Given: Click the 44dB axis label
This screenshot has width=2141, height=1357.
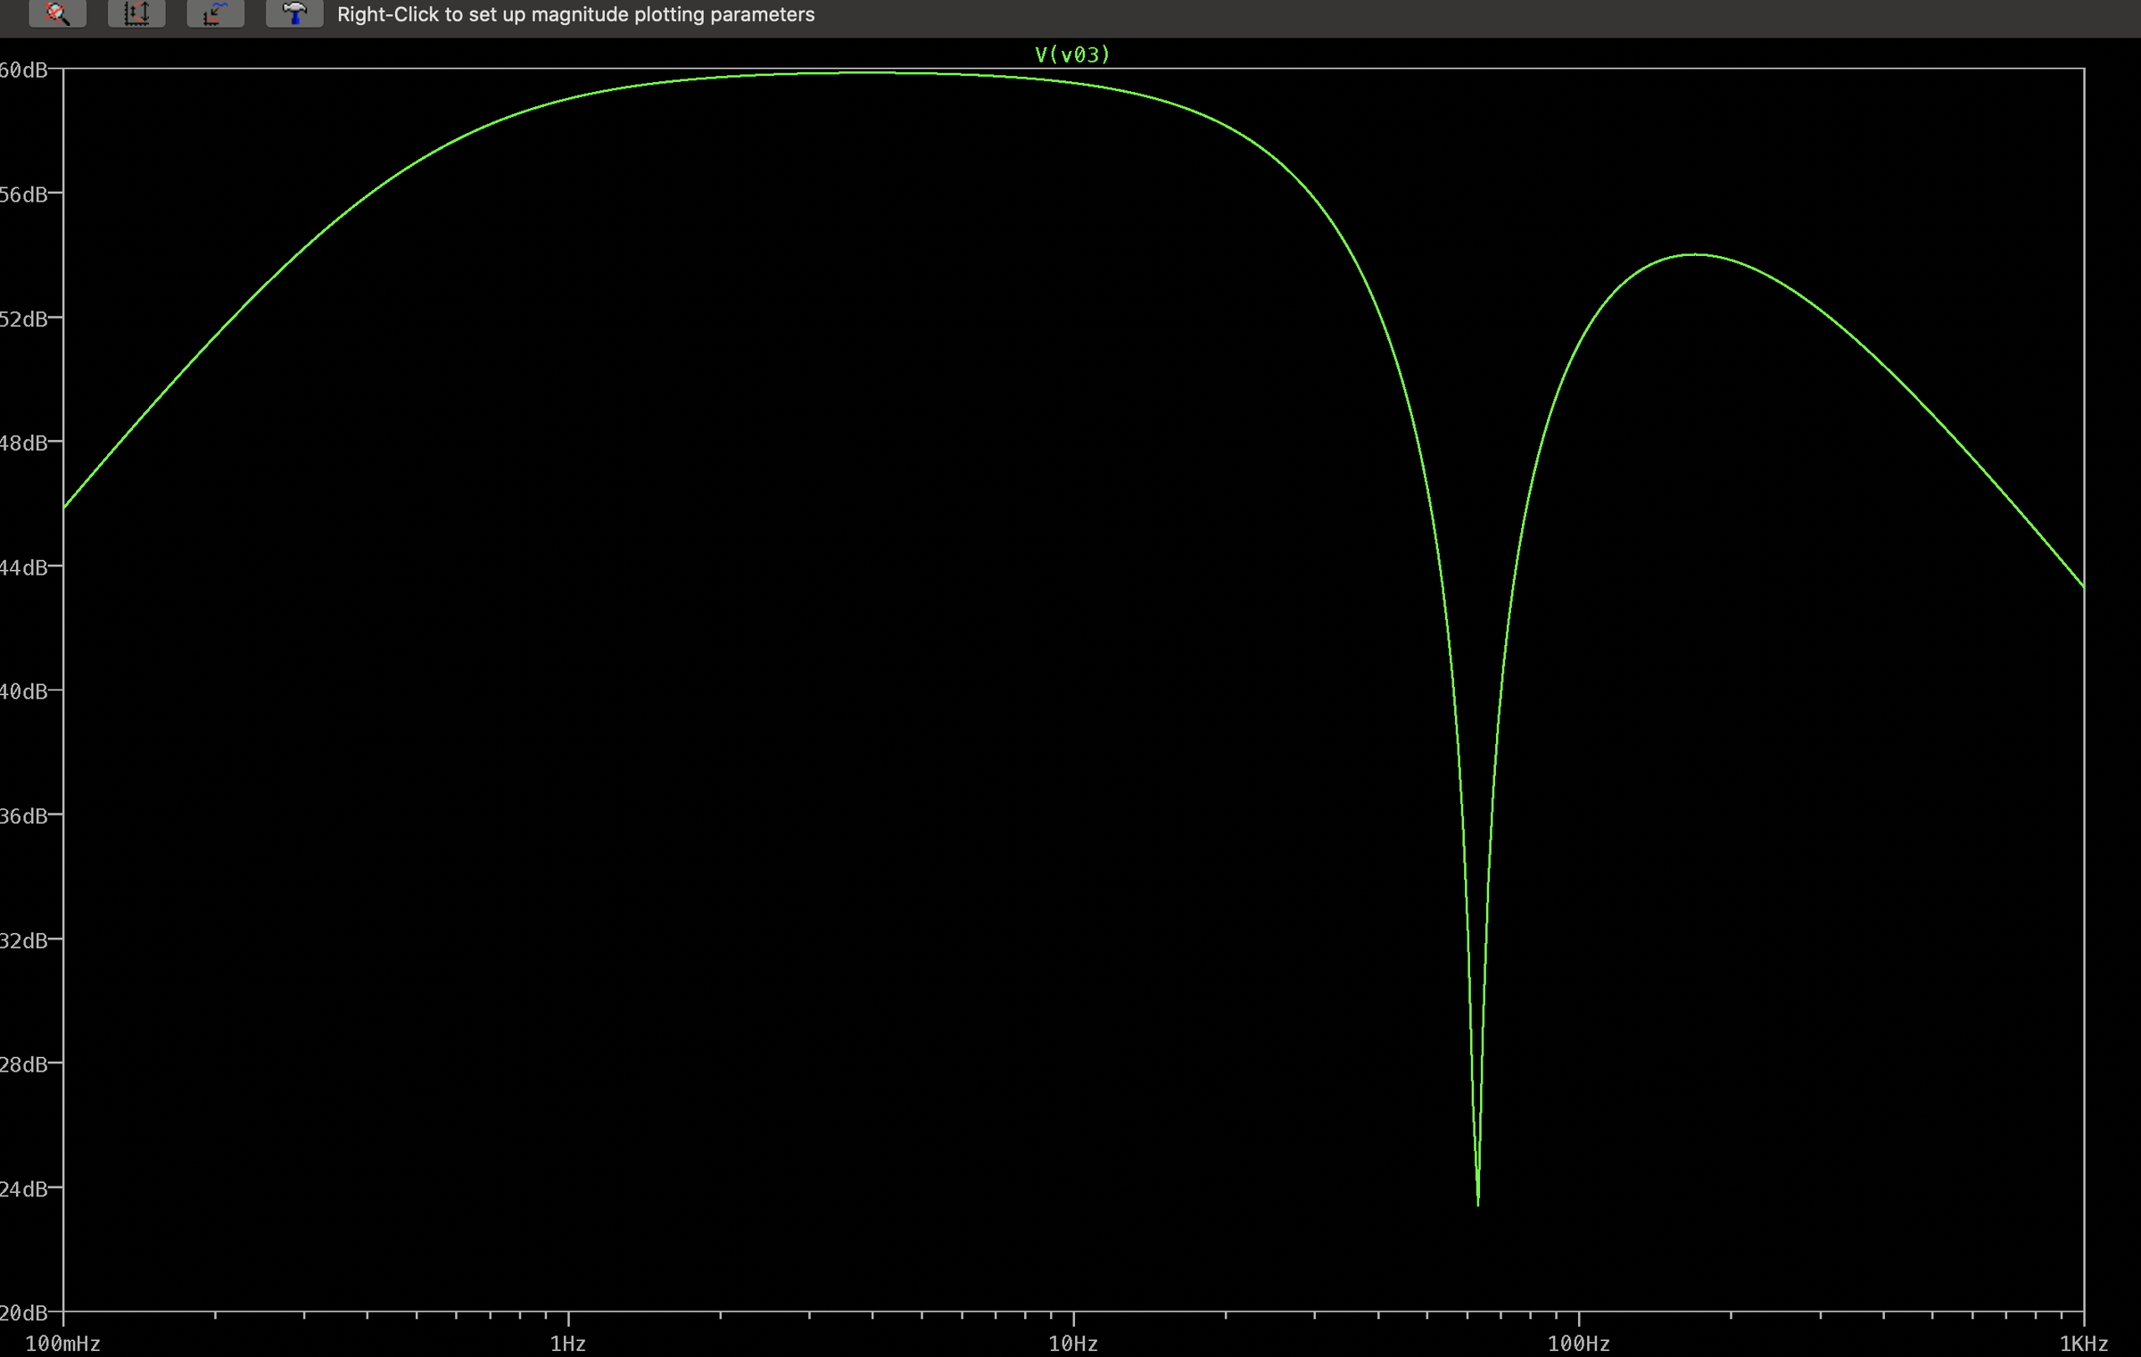Looking at the screenshot, I should click(23, 567).
